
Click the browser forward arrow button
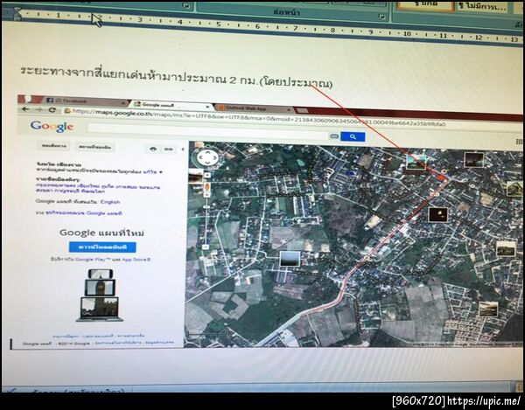coord(38,109)
